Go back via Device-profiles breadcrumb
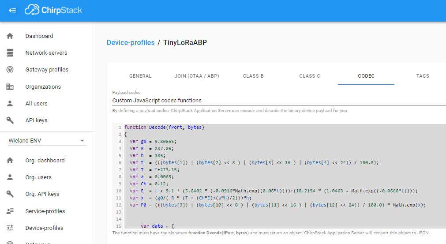The image size is (446, 244). 131,43
